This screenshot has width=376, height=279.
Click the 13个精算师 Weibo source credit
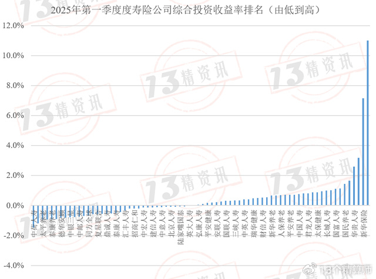(338, 270)
